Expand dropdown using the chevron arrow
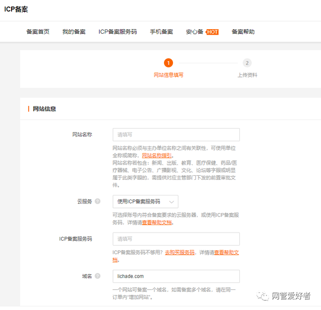The height and width of the screenshot is (310, 321). tap(172, 201)
